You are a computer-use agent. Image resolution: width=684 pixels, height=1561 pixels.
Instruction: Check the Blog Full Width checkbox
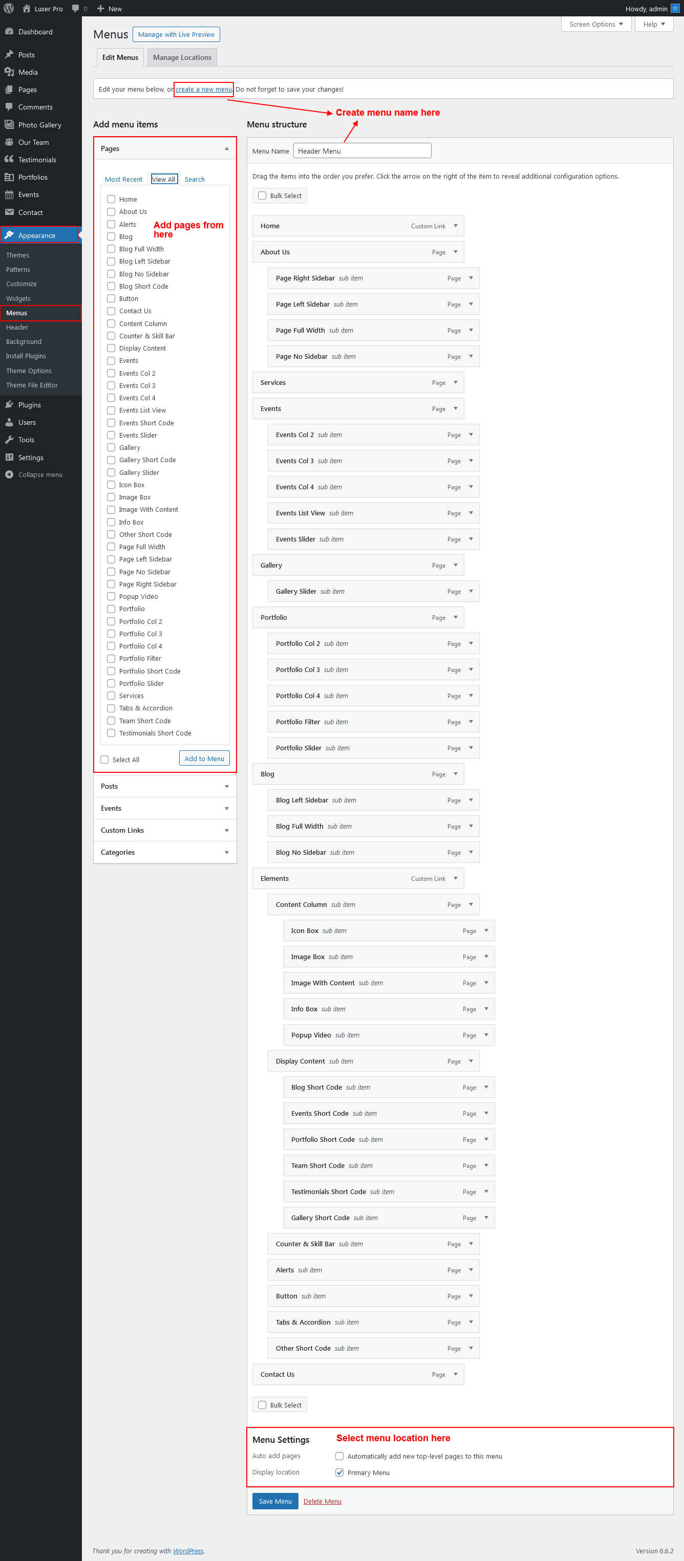tap(111, 248)
